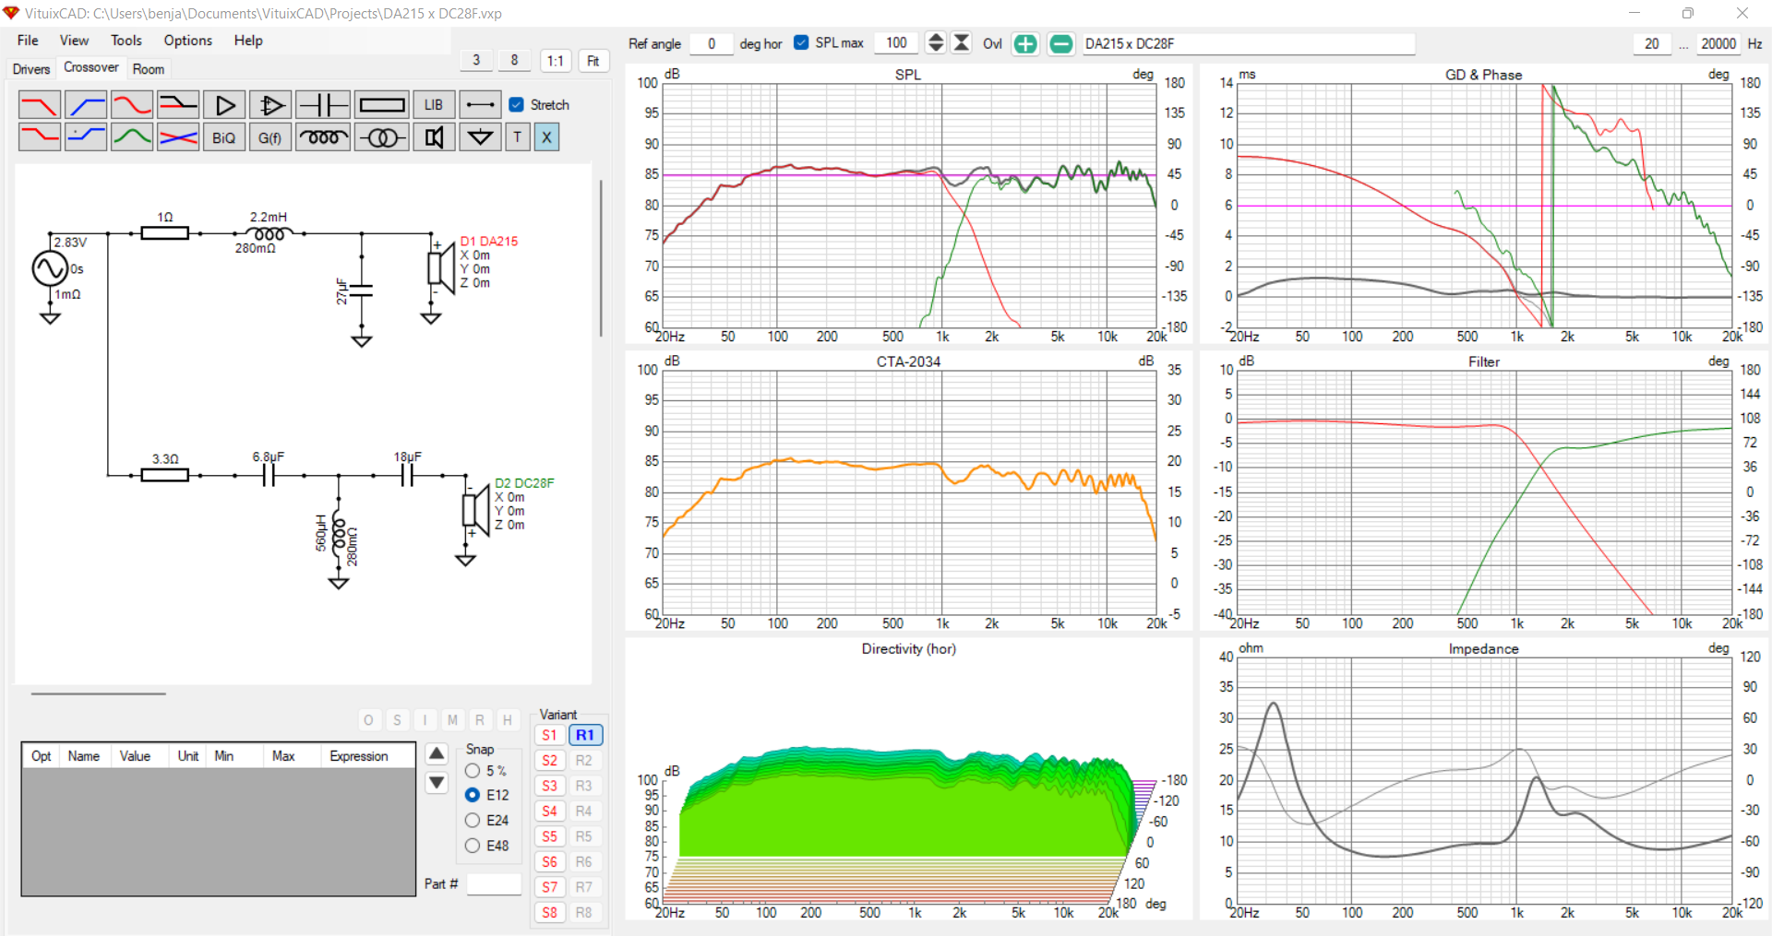Image resolution: width=1772 pixels, height=936 pixels.
Task: Add a green peak filter block
Action: (x=132, y=137)
